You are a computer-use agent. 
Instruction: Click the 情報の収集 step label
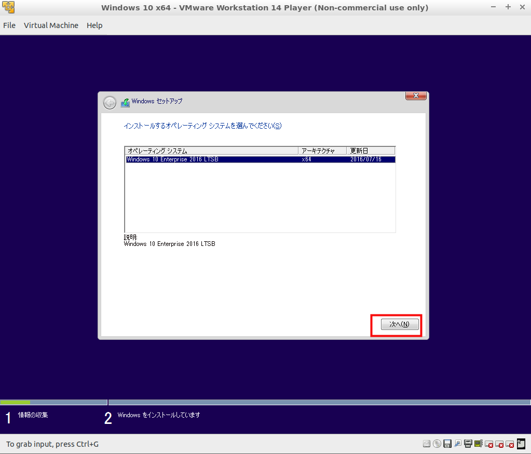(x=33, y=415)
